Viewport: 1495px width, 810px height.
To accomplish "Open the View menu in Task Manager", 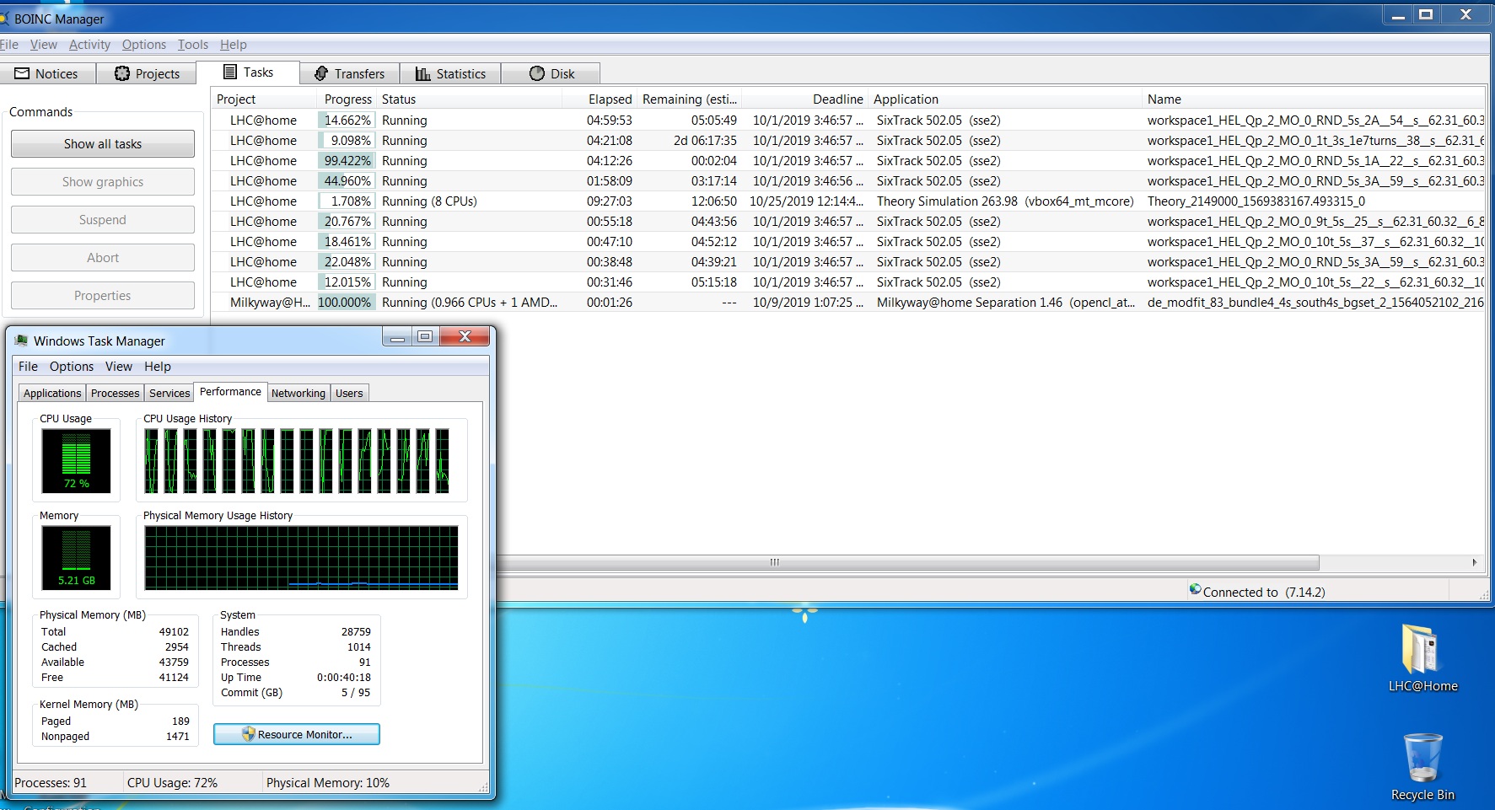I will tap(119, 367).
